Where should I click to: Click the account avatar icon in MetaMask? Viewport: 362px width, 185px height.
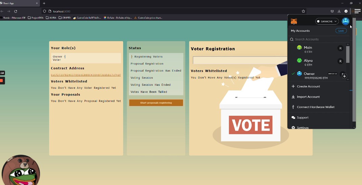point(345,21)
